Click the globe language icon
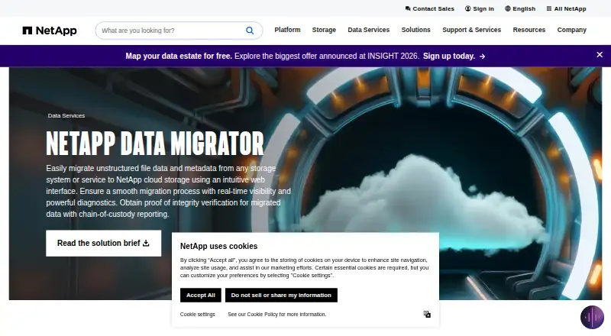611x336 pixels. (507, 8)
